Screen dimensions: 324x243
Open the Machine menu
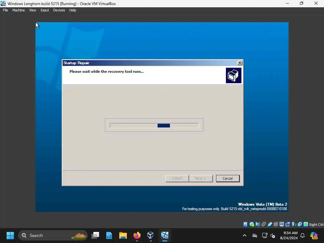tap(18, 10)
